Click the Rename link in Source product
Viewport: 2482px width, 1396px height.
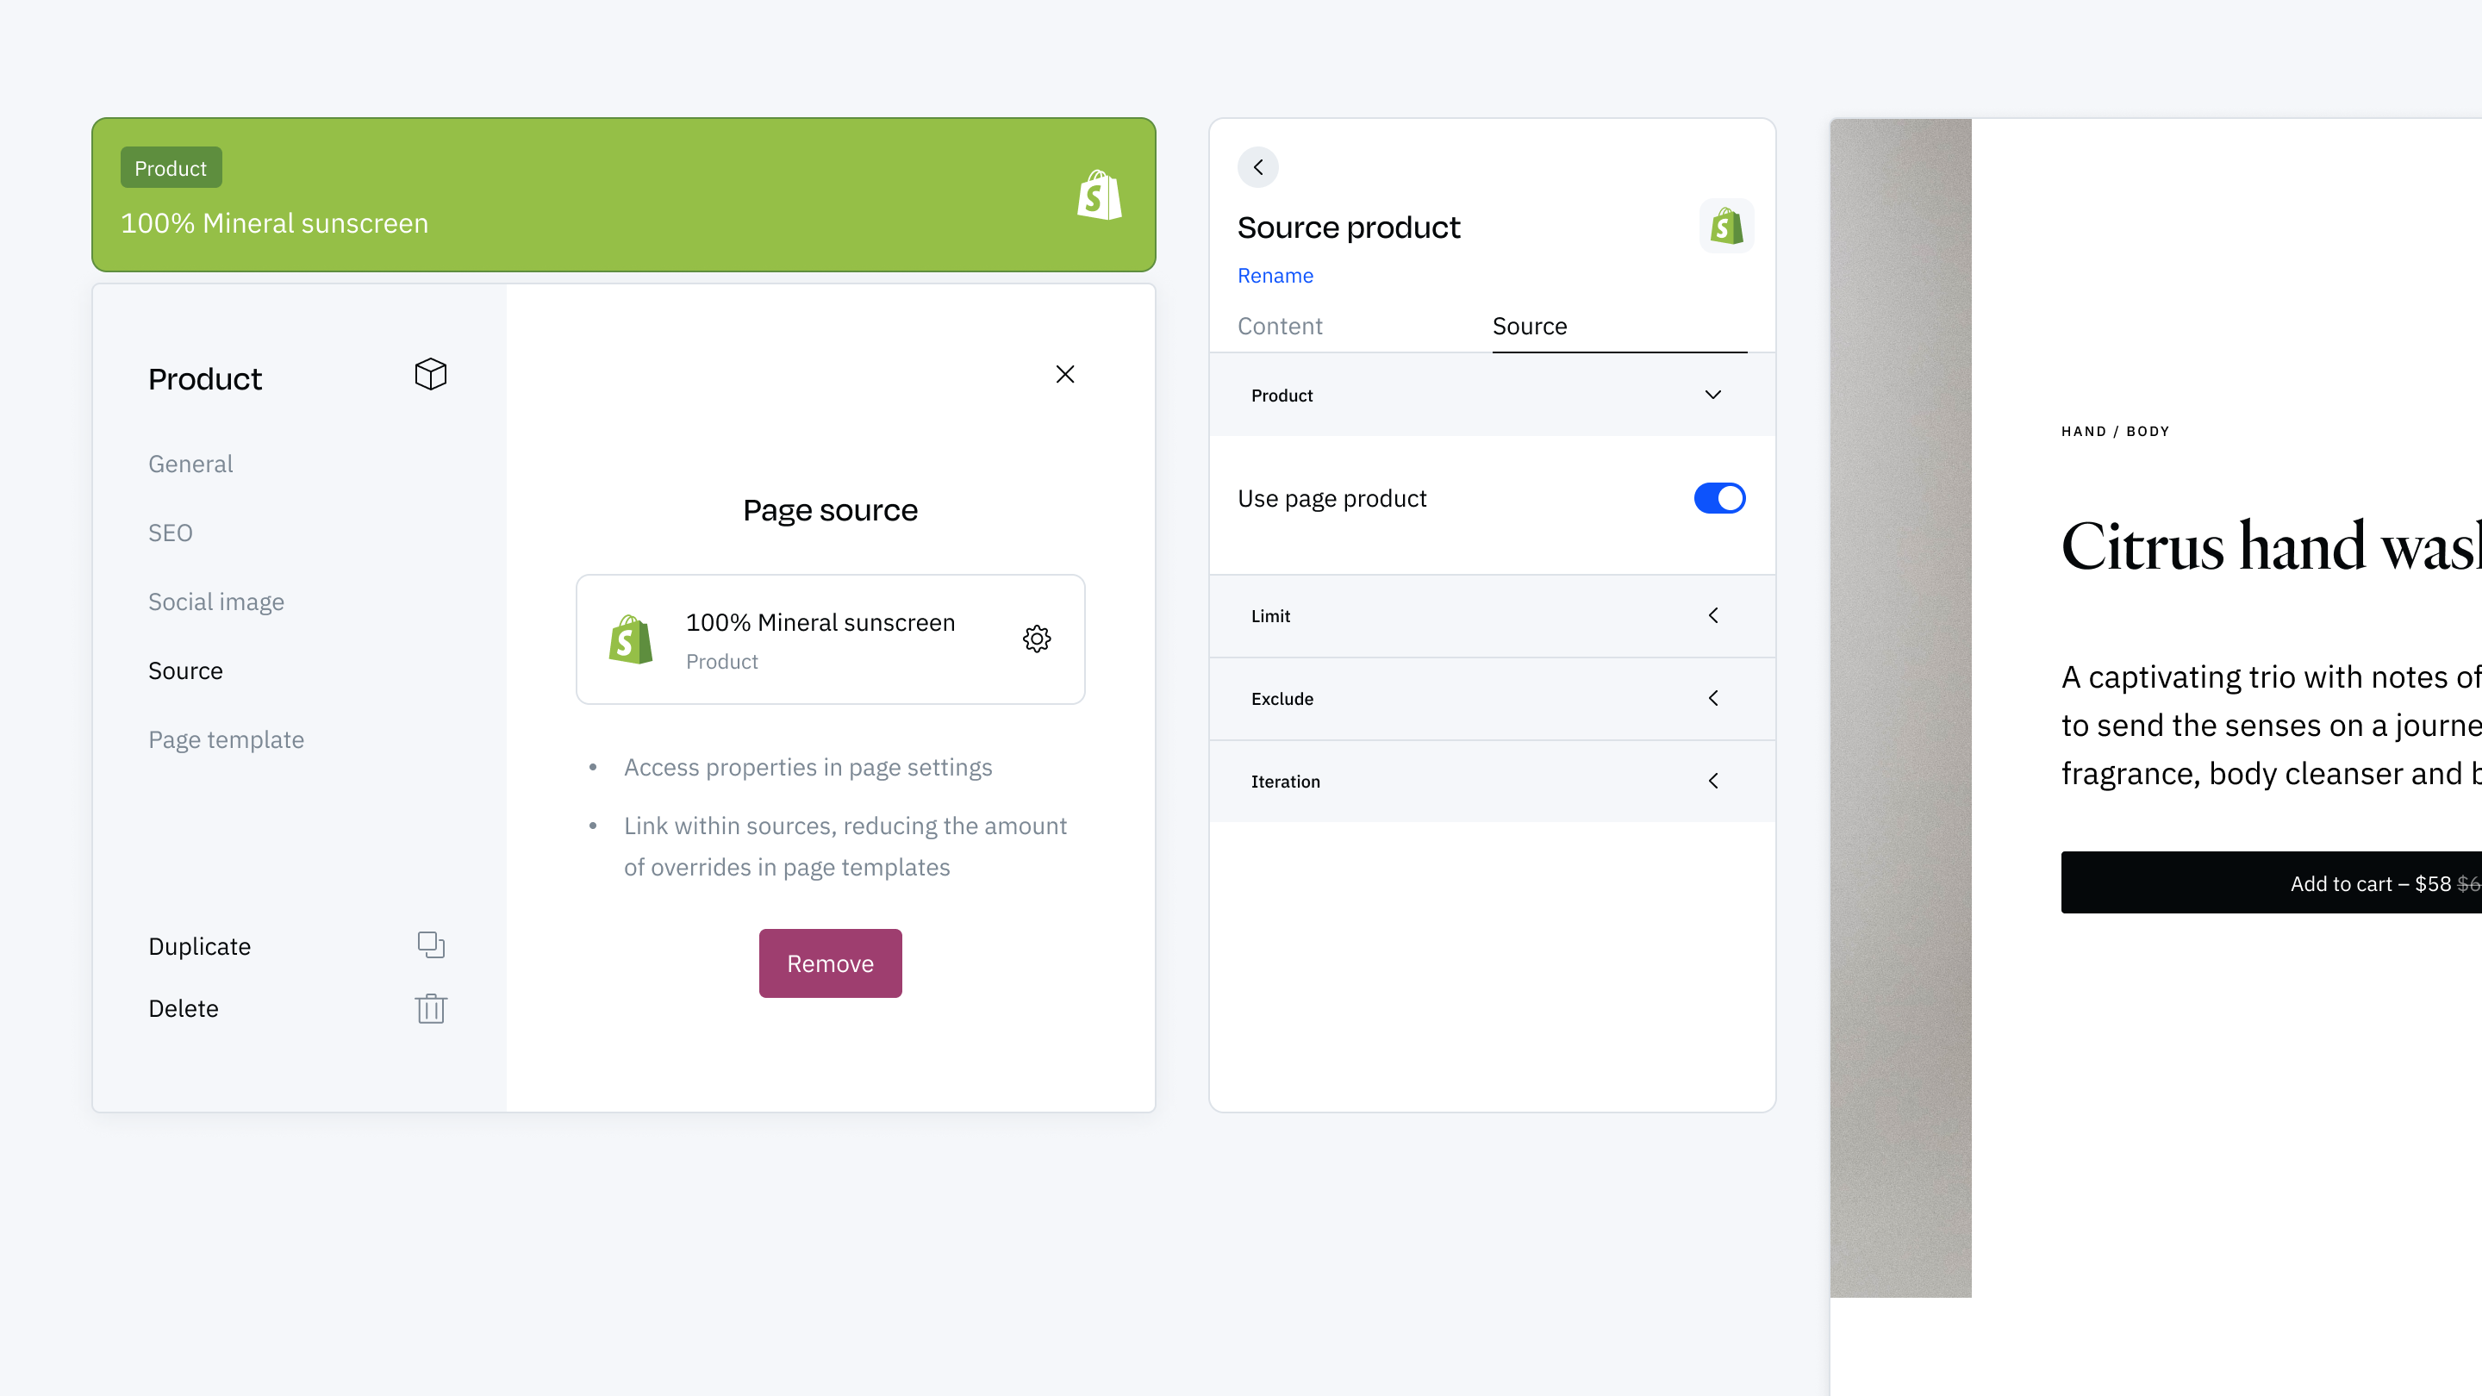[x=1275, y=274]
